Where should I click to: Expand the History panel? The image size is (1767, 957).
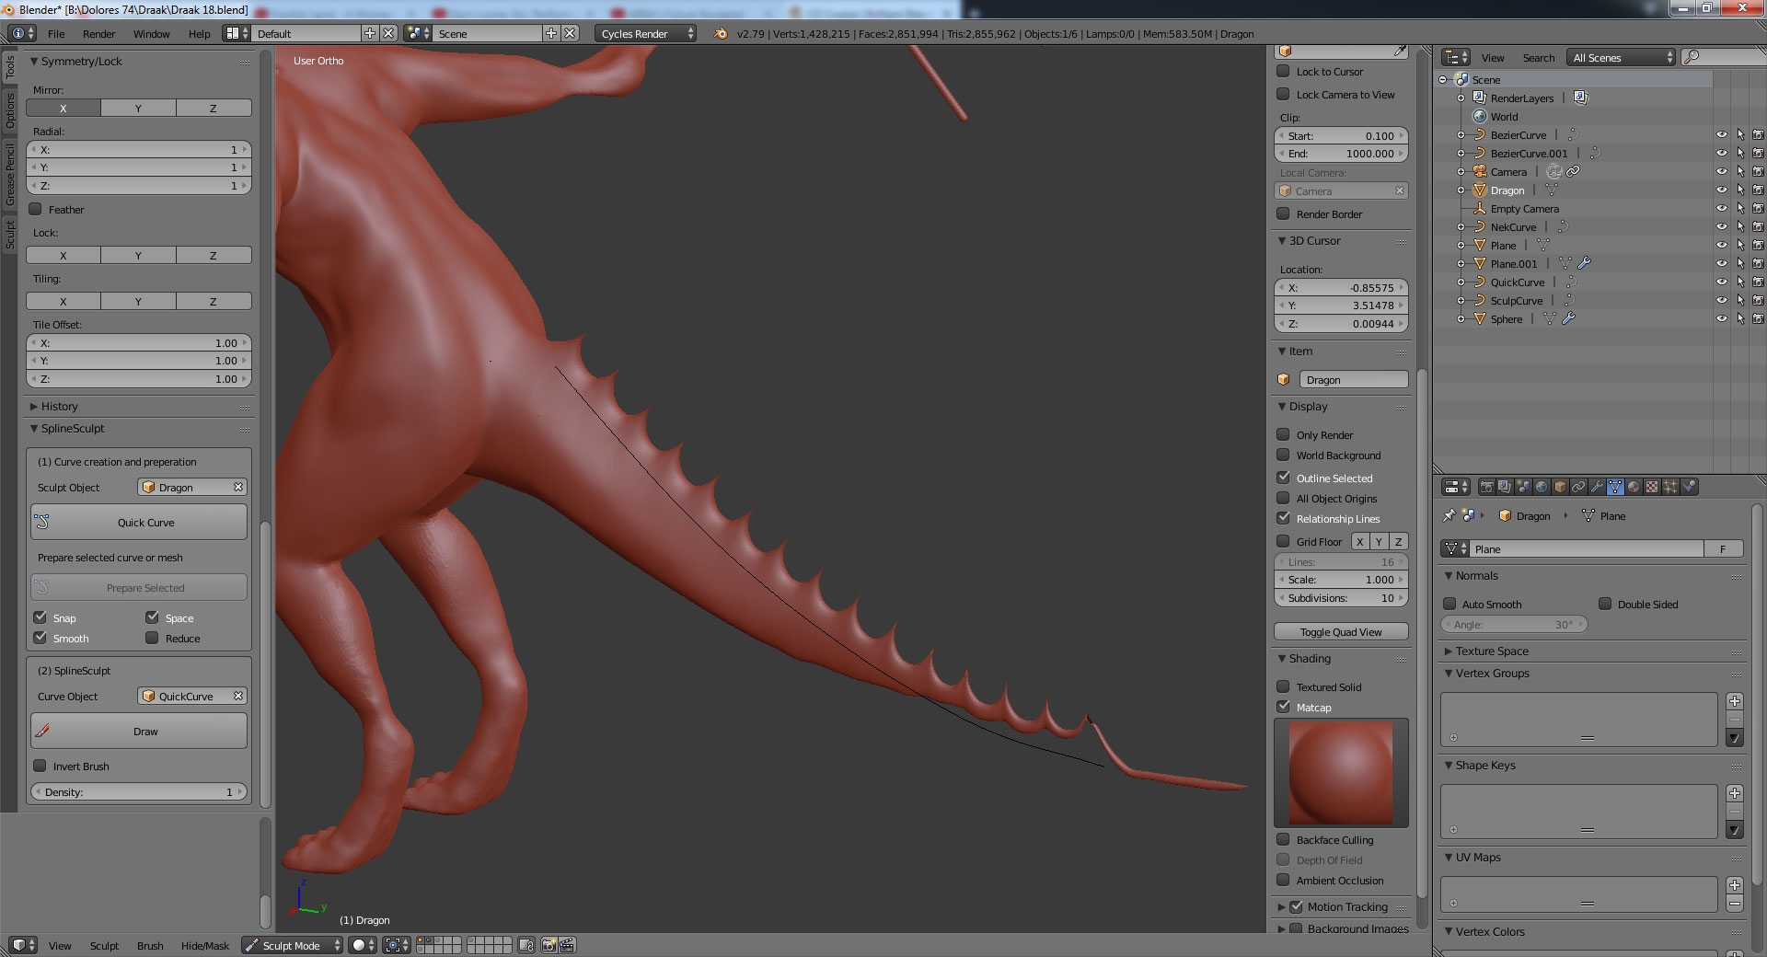pos(59,407)
